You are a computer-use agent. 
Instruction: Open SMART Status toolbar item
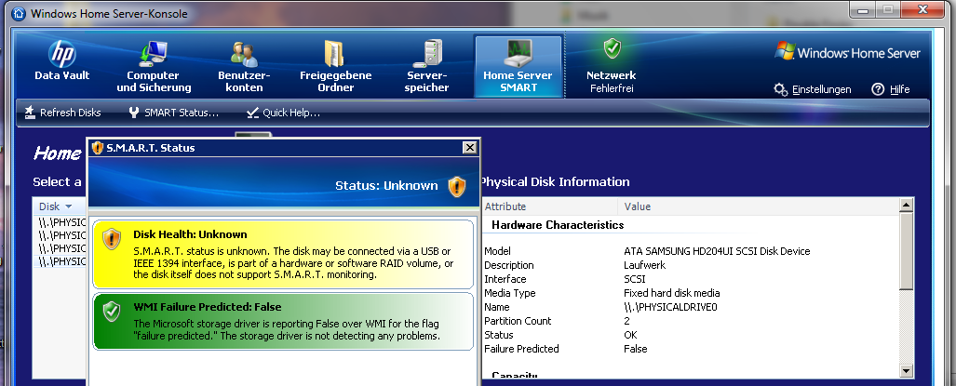click(174, 113)
